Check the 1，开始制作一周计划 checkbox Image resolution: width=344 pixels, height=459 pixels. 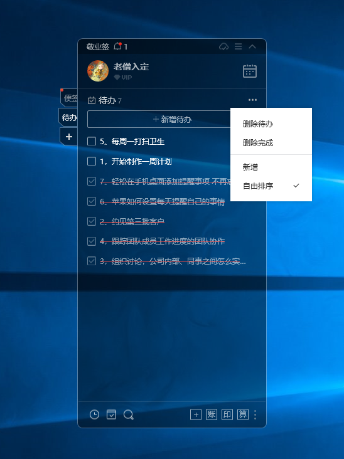pyautogui.click(x=92, y=161)
